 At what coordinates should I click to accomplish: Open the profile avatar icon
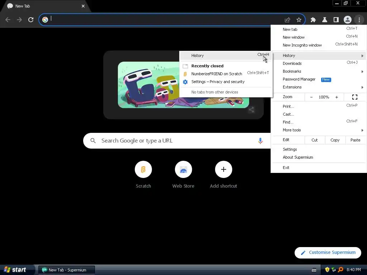pyautogui.click(x=348, y=20)
